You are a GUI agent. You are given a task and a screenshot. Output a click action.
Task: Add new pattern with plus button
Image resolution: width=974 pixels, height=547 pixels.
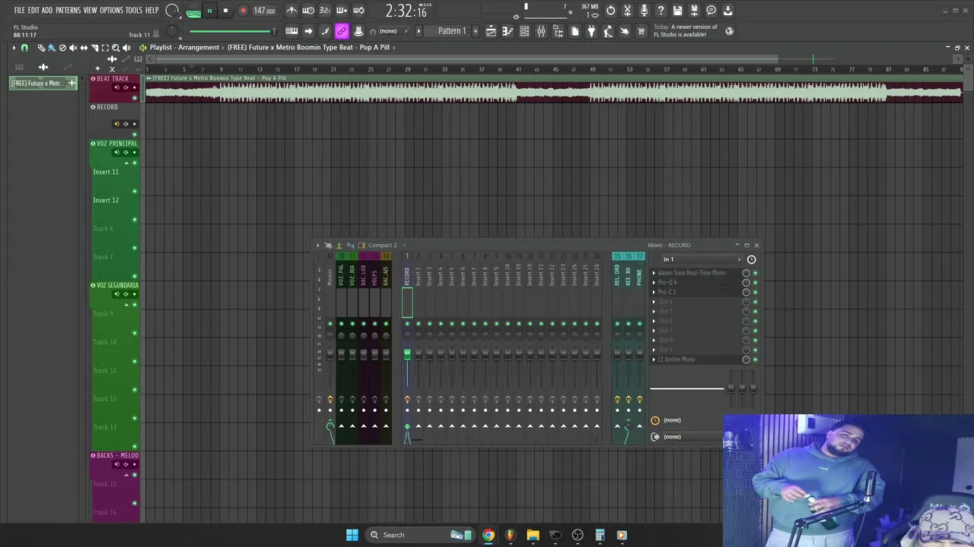point(476,31)
